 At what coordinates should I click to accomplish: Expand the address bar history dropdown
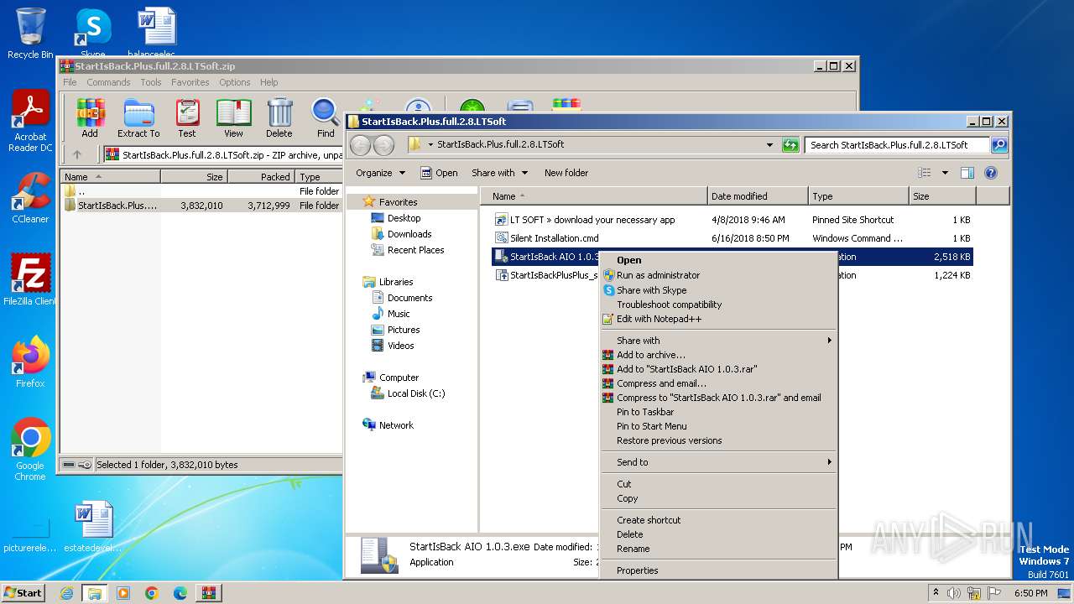769,145
